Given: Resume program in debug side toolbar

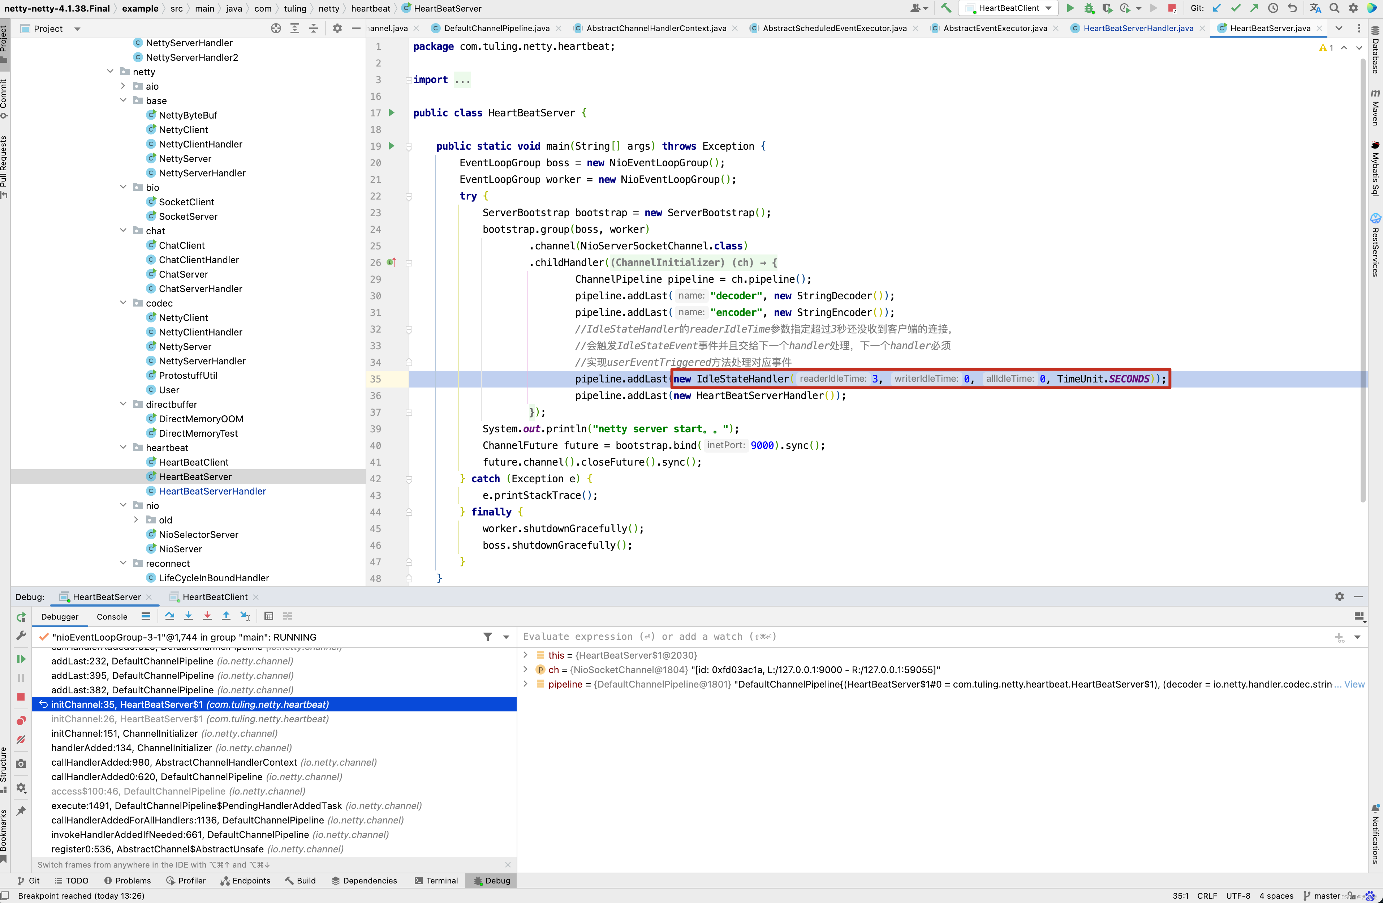Looking at the screenshot, I should pyautogui.click(x=21, y=659).
